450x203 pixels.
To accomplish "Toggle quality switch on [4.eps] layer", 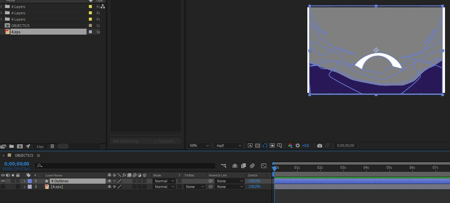I will click(x=119, y=187).
